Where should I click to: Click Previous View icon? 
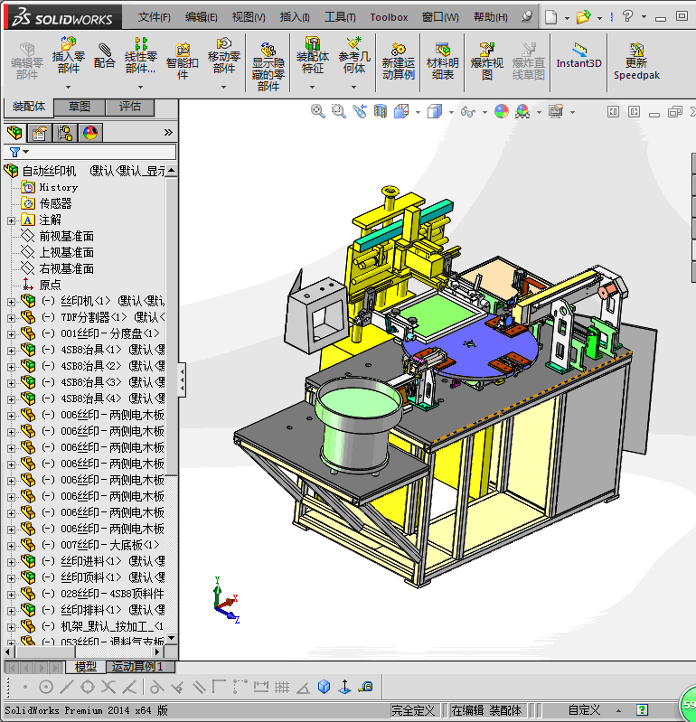click(x=360, y=111)
